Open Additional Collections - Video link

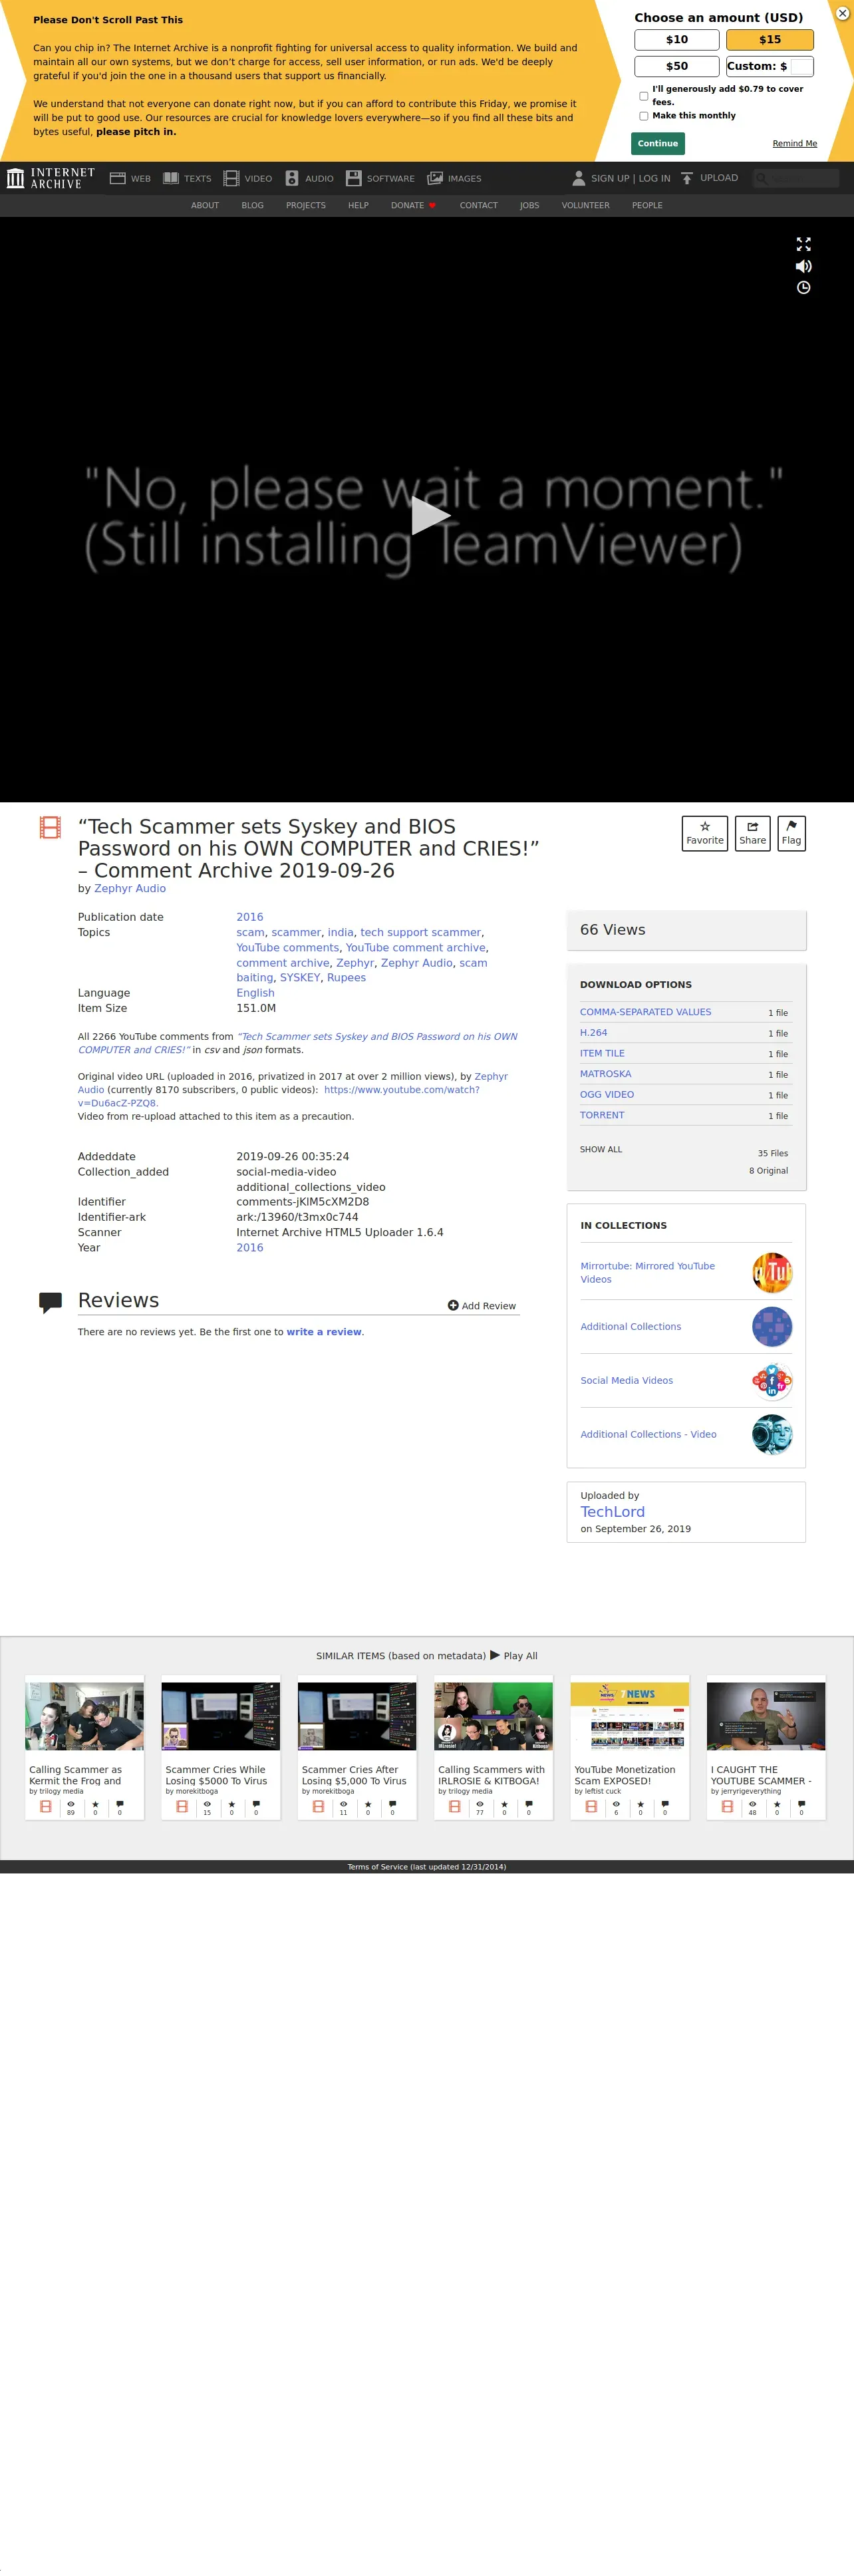coord(648,1434)
